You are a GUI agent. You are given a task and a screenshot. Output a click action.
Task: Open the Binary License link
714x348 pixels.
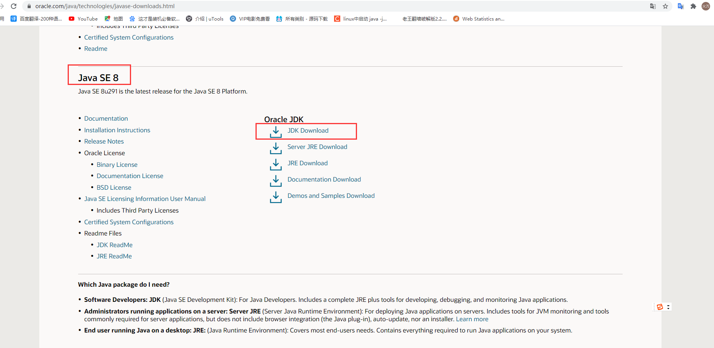117,164
